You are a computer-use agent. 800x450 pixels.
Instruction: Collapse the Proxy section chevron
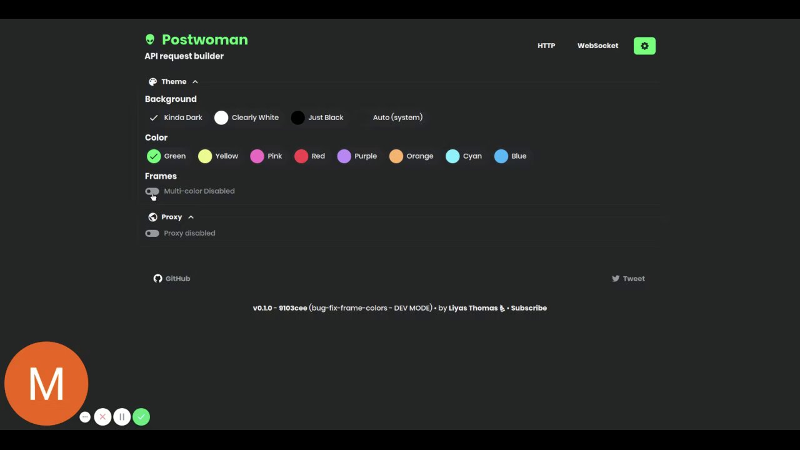tap(191, 217)
